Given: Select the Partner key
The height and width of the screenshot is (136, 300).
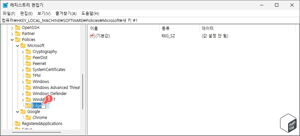Looking at the screenshot, I should point(28,33).
